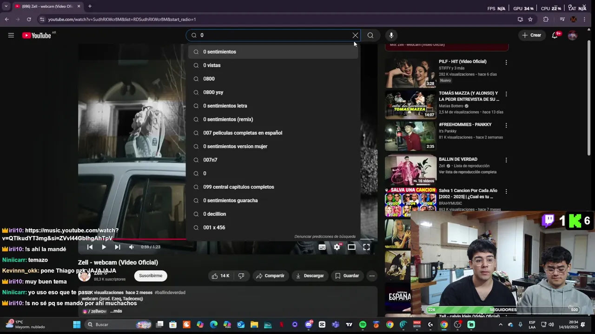Select "0 sentimientos version mujer" suggestion
This screenshot has width=595, height=334.
[x=273, y=146]
